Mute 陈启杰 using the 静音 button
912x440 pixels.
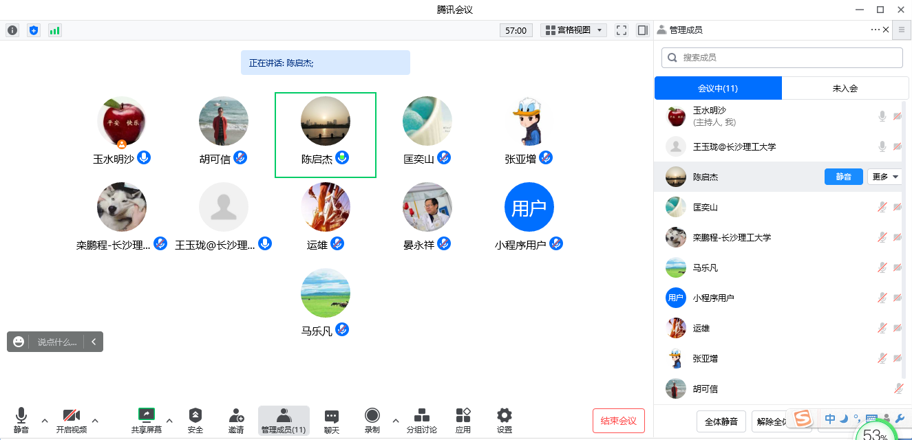pyautogui.click(x=843, y=177)
